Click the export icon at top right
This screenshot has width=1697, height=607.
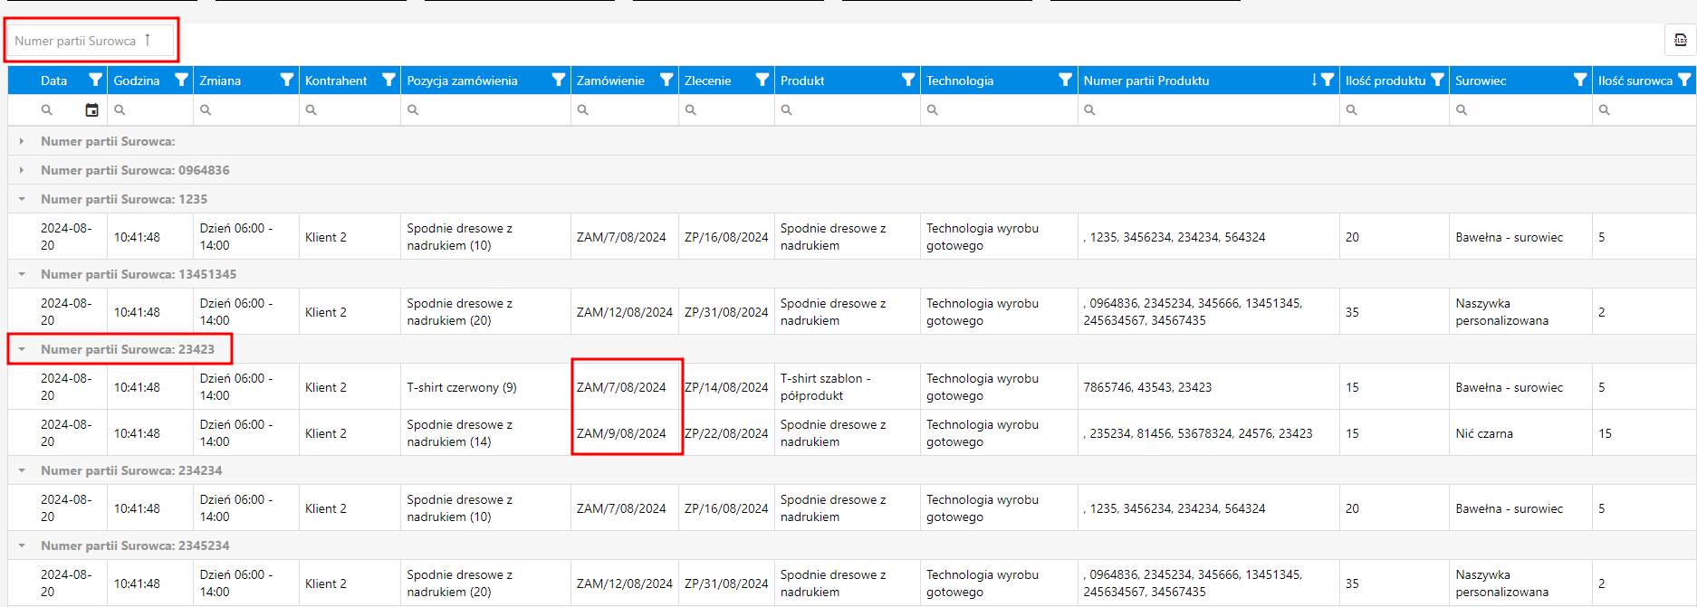[x=1680, y=40]
